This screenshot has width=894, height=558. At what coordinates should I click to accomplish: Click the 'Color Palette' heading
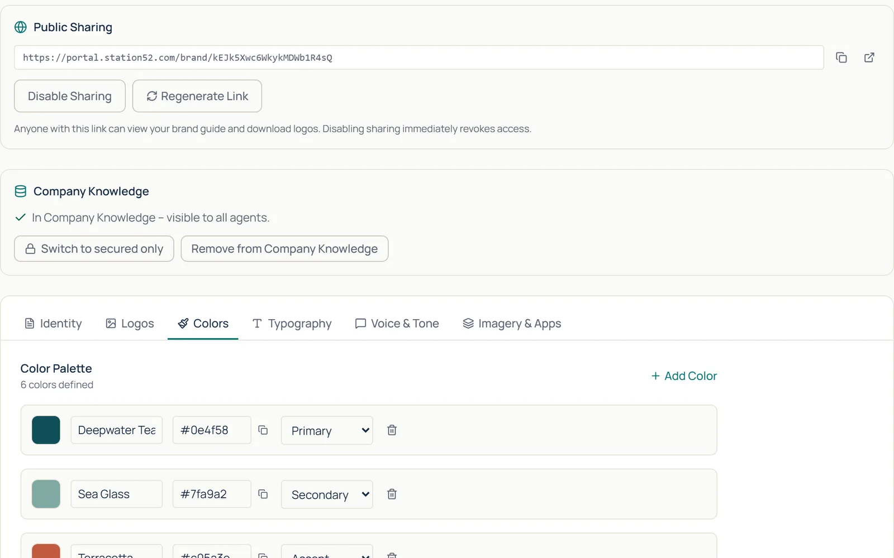click(x=56, y=369)
